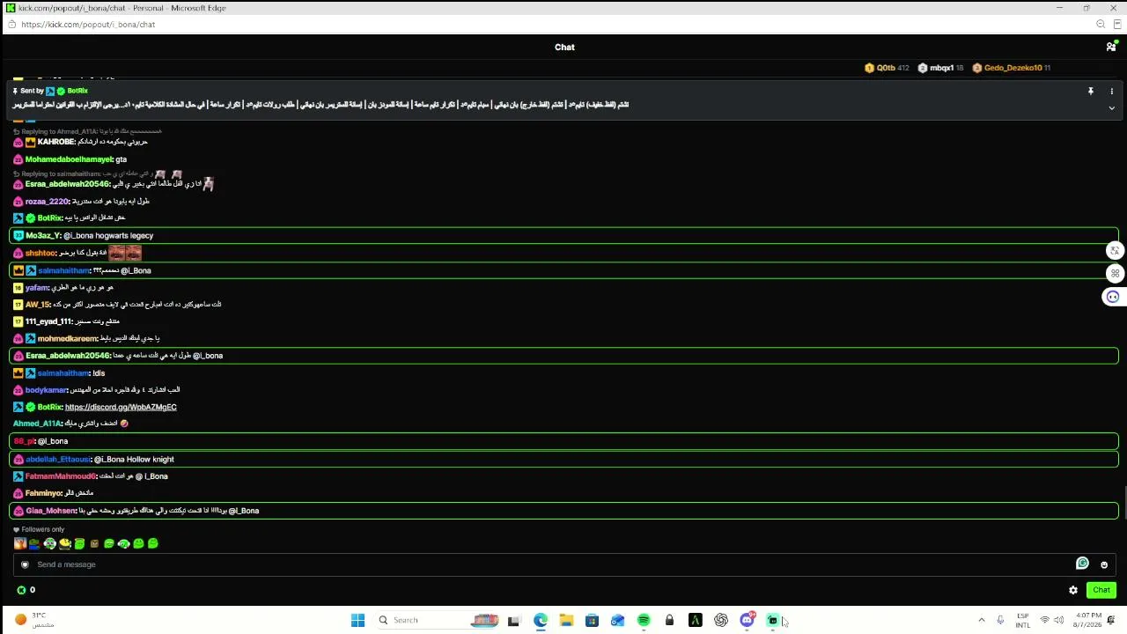Open username rozaa_2220 in chat
This screenshot has width=1127, height=634.
coord(47,202)
